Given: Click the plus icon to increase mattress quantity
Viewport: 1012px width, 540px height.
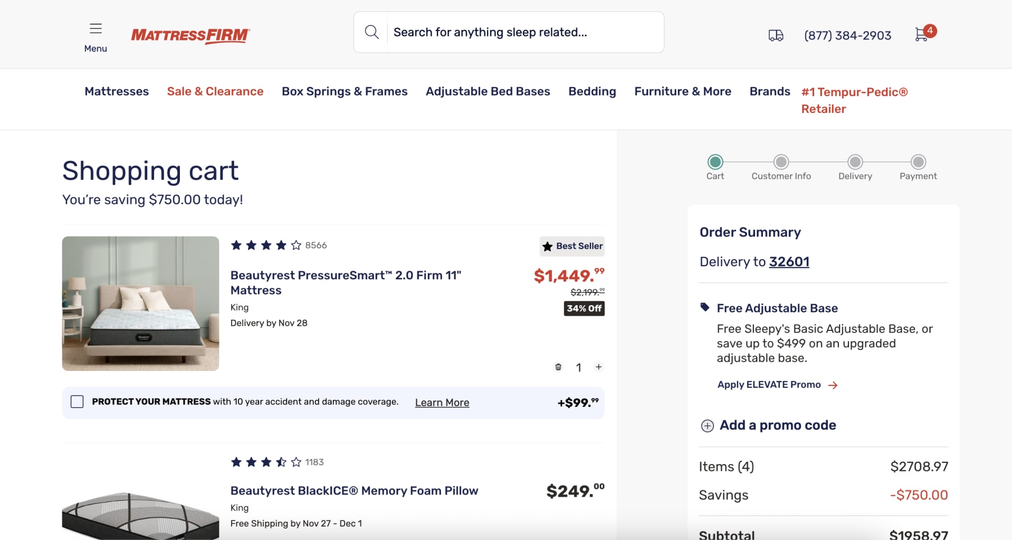Looking at the screenshot, I should 599,366.
